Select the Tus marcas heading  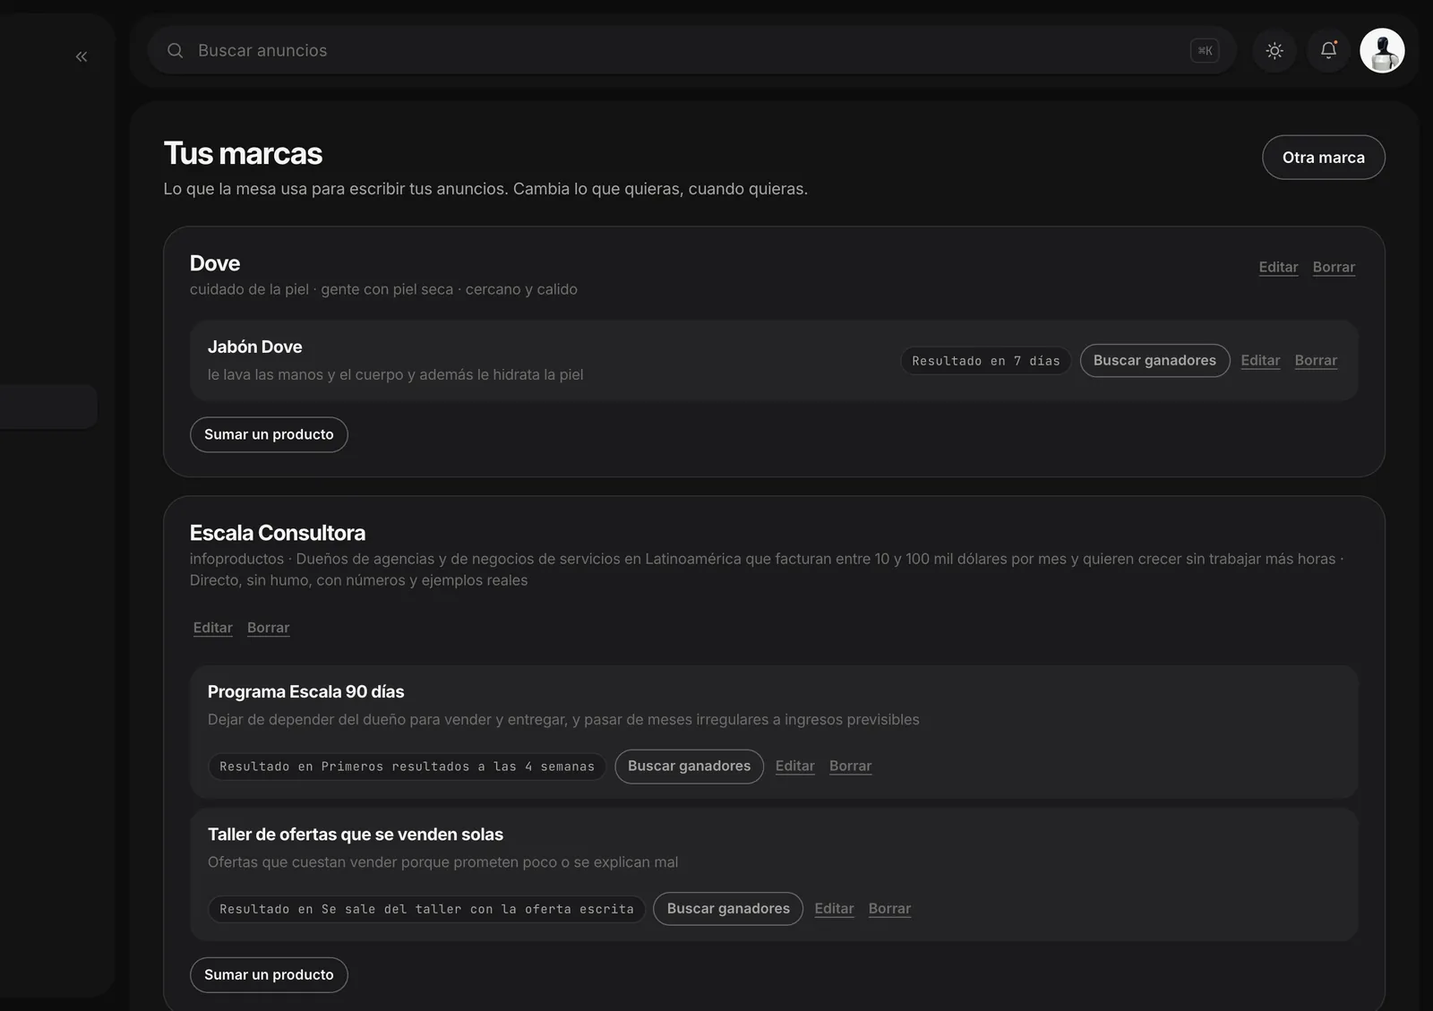coord(243,154)
